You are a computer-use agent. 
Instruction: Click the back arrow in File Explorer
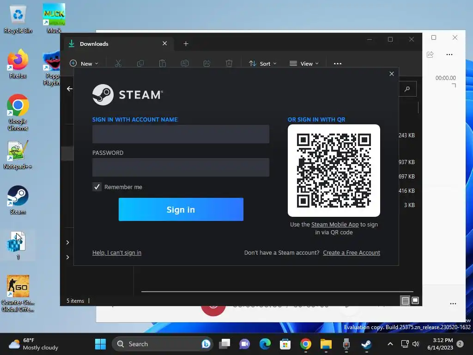(70, 89)
